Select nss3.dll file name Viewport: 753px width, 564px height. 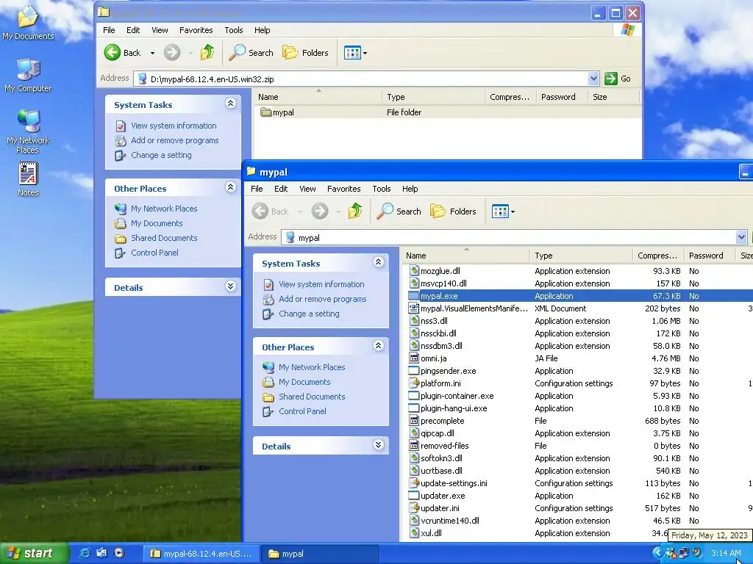click(434, 321)
